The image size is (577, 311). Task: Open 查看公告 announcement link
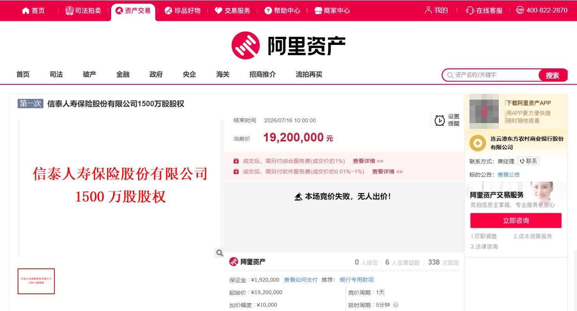pos(509,175)
